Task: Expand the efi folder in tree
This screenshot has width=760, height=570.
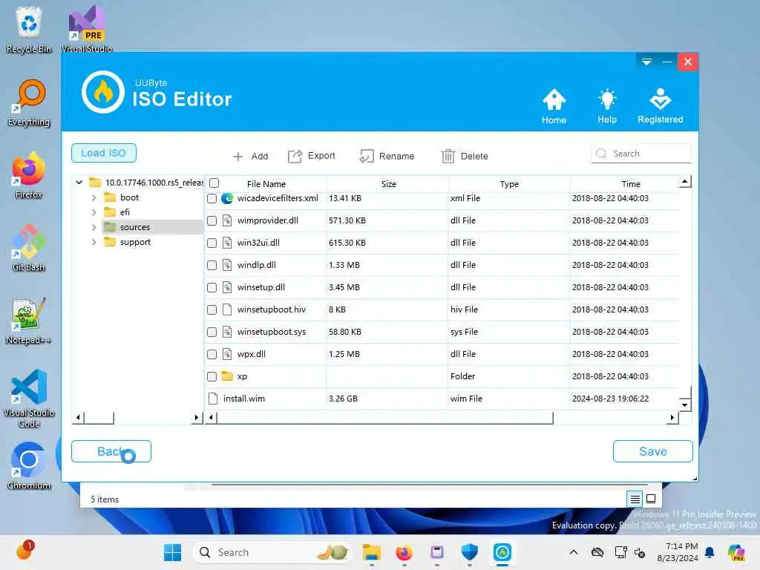Action: coord(94,212)
